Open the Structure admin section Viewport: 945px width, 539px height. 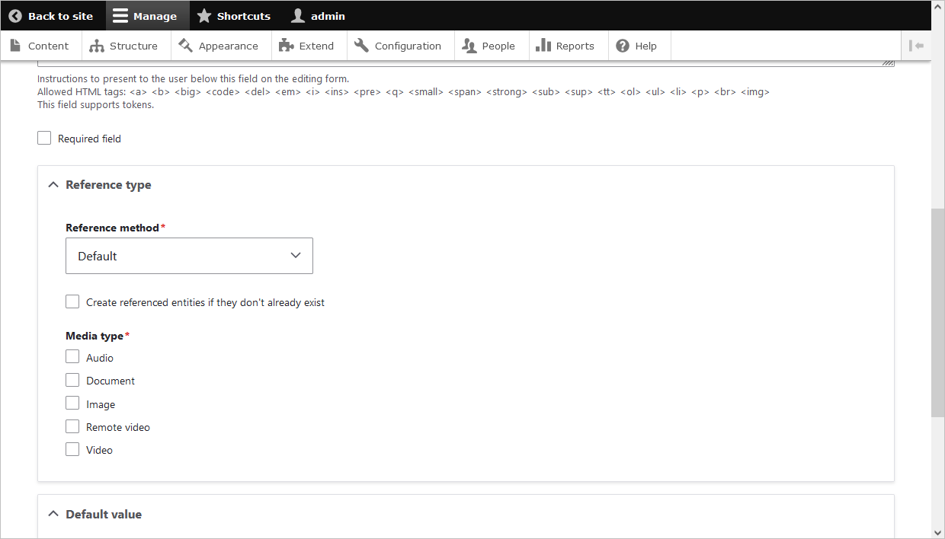(x=125, y=45)
